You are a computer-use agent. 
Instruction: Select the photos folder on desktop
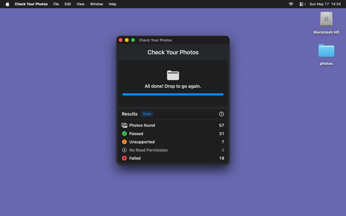click(326, 51)
